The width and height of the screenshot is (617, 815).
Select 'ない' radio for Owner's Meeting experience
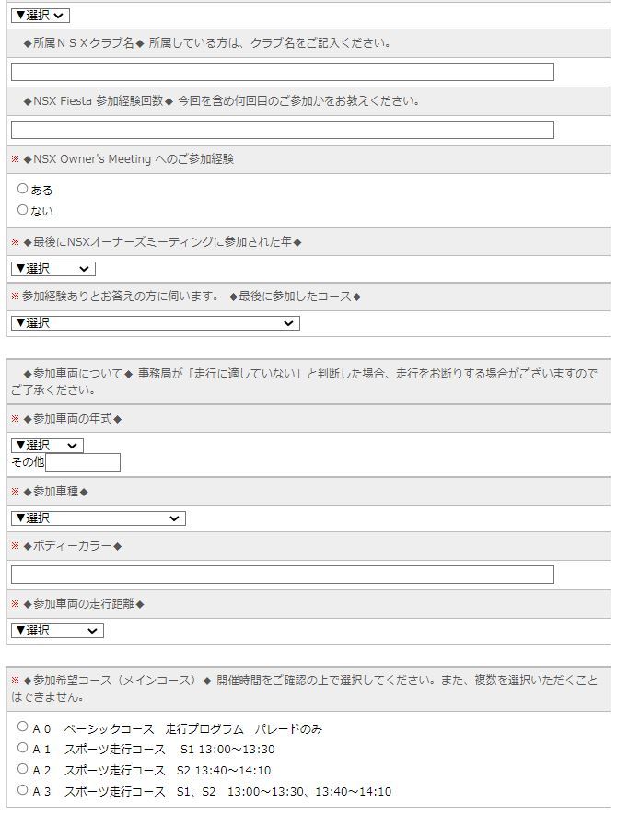23,210
